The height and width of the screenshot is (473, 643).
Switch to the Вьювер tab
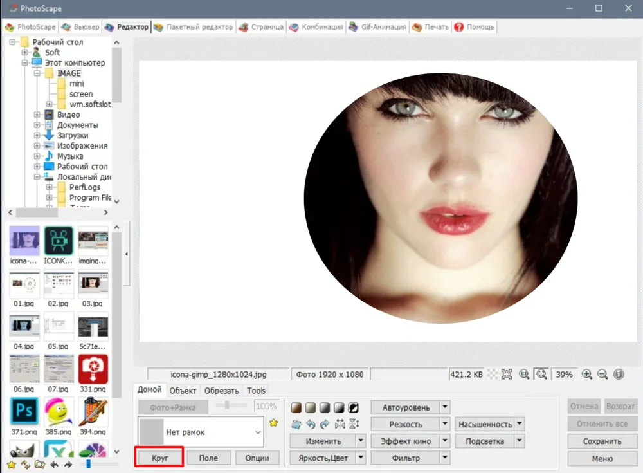(80, 27)
